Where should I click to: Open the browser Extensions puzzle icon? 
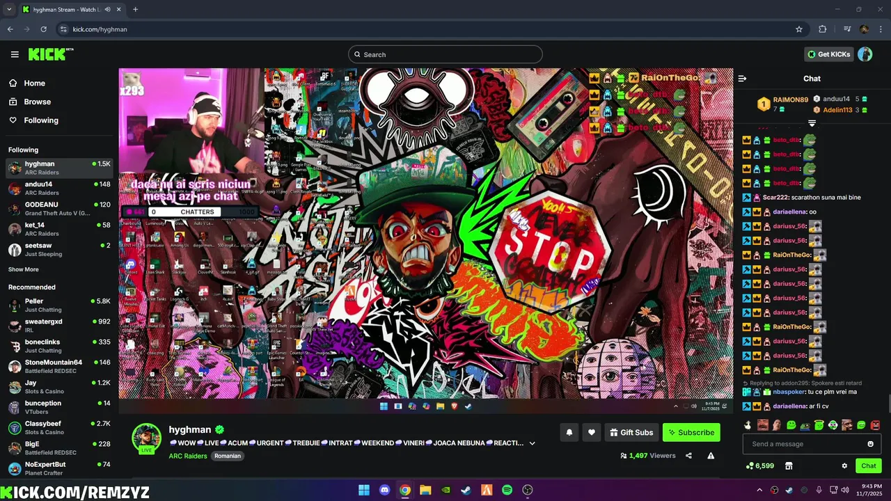click(x=823, y=29)
